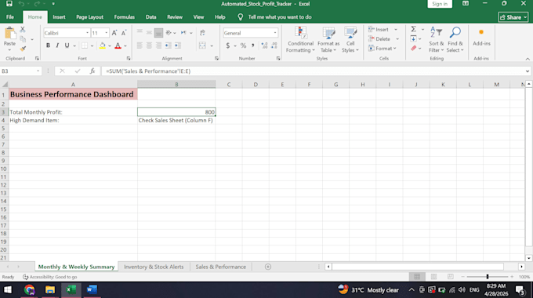This screenshot has width=533, height=298.
Task: Click the Paste clipboard icon
Action: pos(10,34)
